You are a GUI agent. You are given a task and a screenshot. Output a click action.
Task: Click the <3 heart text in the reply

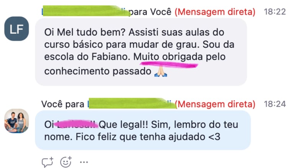(x=214, y=137)
